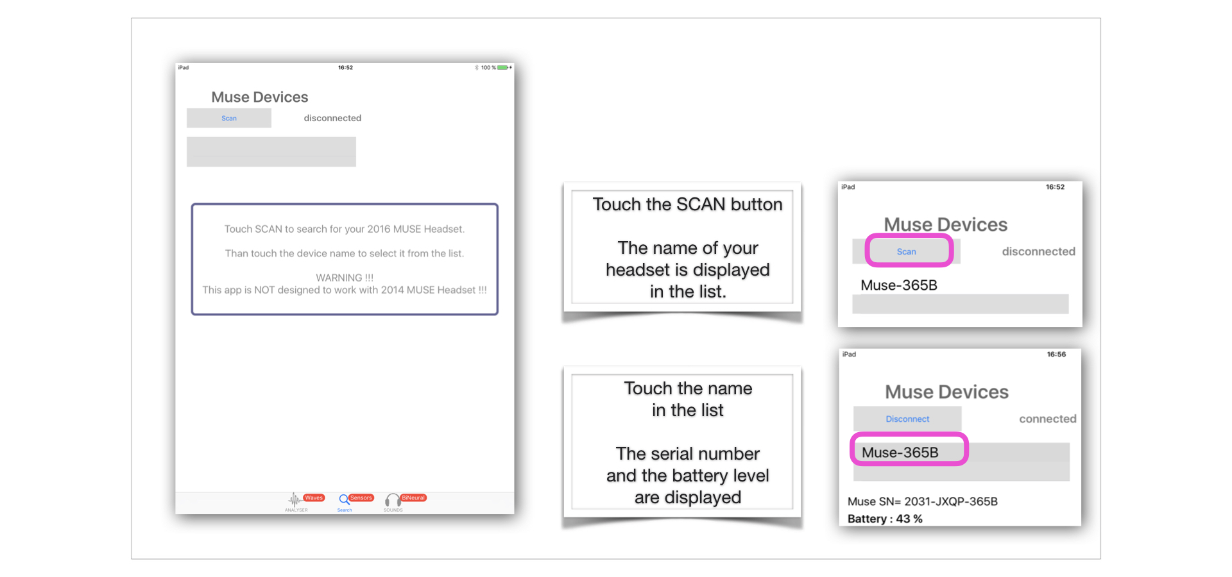Tap the Scan button beside Muse-365B in top-right screenshot

pyautogui.click(x=907, y=251)
